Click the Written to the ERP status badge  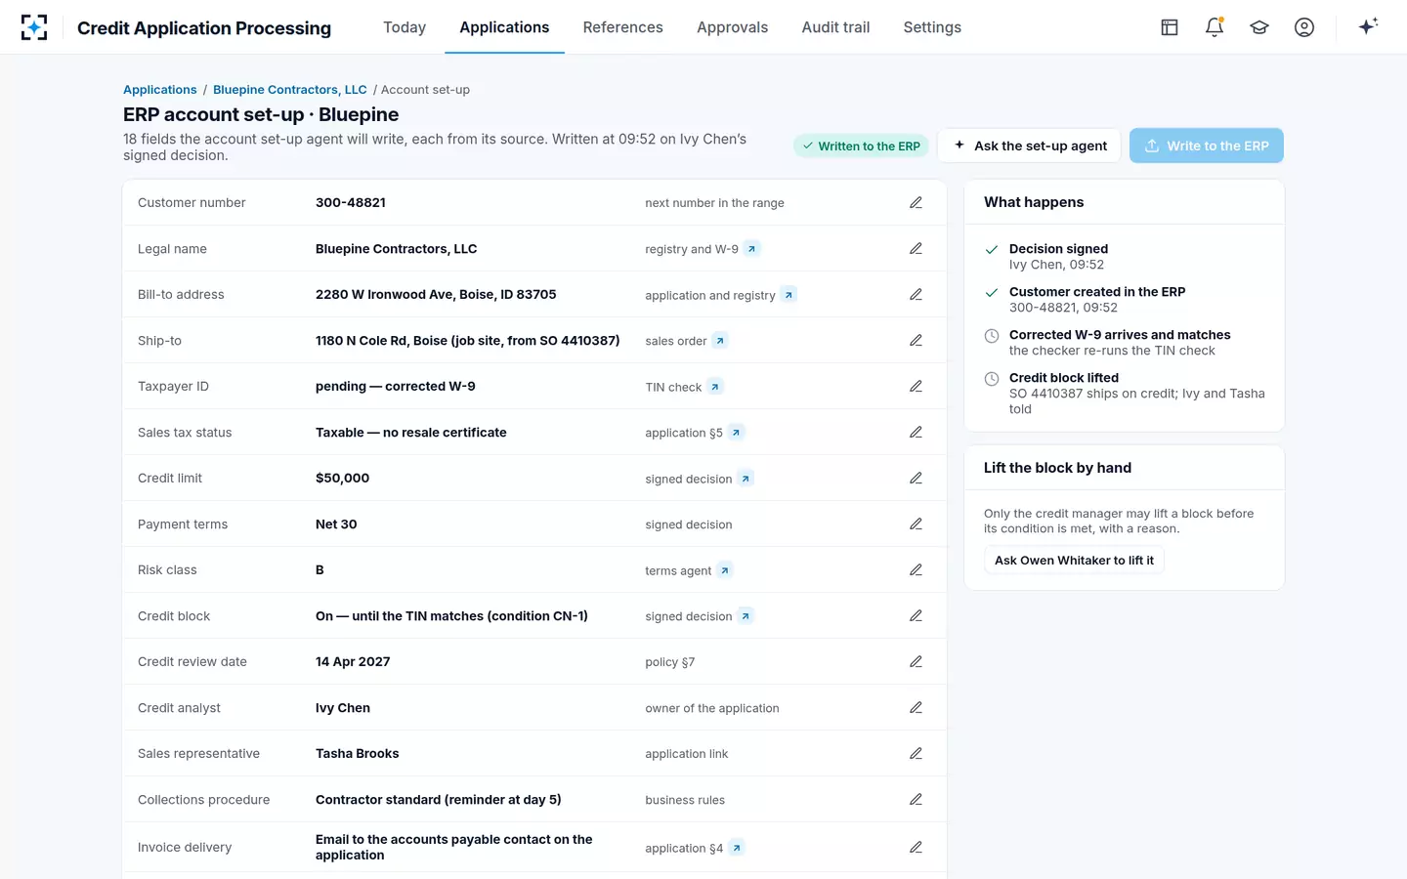coord(861,146)
